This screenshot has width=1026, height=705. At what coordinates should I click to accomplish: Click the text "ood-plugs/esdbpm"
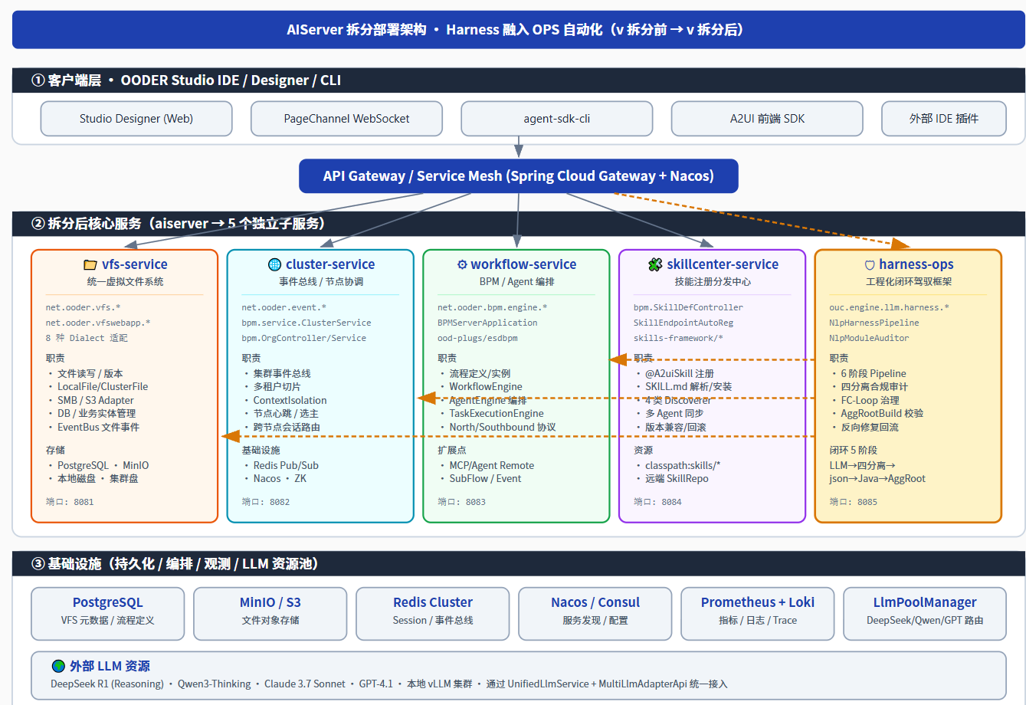[477, 338]
